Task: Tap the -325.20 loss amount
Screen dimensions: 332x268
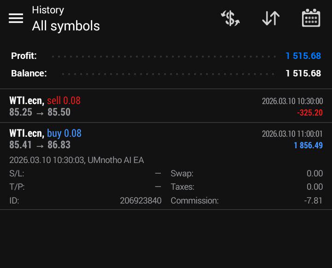Action: tap(309, 113)
